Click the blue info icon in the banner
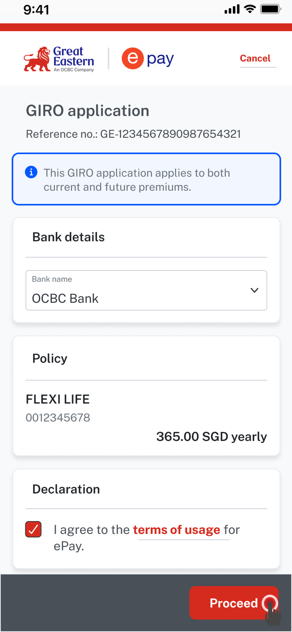The height and width of the screenshot is (632, 292). click(x=31, y=172)
